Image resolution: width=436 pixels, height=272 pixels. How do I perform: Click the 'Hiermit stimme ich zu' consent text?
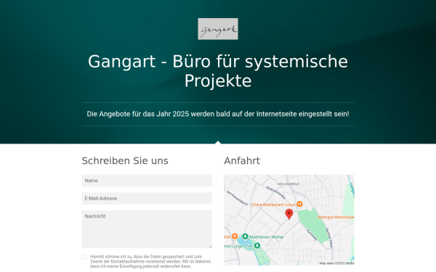(150, 261)
